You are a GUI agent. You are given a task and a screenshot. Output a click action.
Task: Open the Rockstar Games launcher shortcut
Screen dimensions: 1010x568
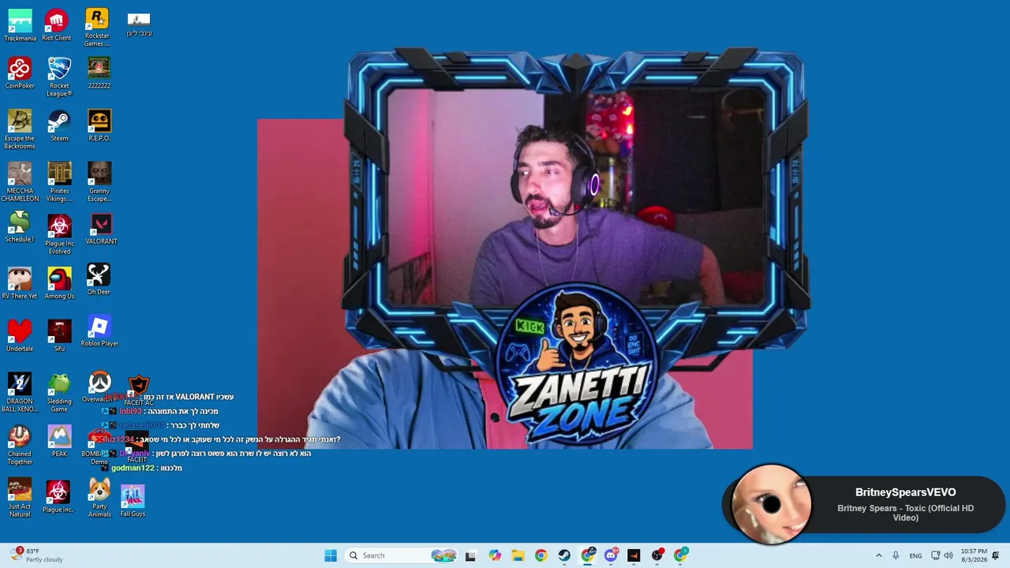97,28
